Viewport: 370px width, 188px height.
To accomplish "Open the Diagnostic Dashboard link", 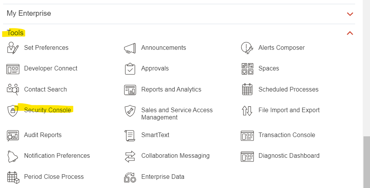I will coord(289,156).
